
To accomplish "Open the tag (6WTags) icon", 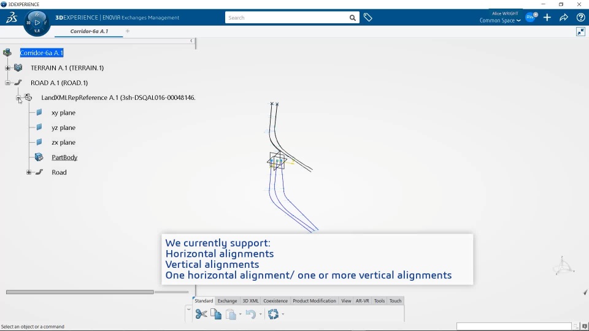I will click(368, 17).
